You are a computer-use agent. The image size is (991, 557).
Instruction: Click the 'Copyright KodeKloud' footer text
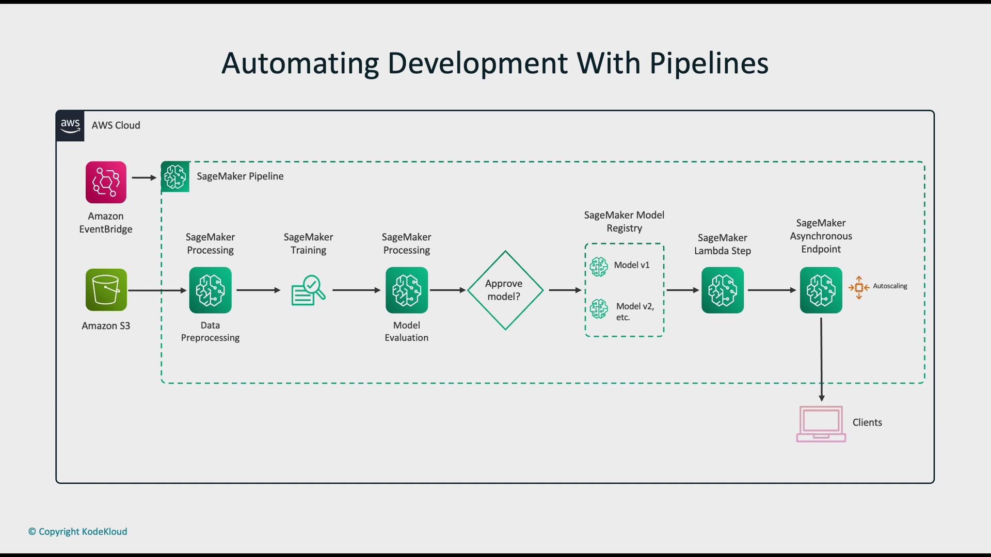(77, 532)
